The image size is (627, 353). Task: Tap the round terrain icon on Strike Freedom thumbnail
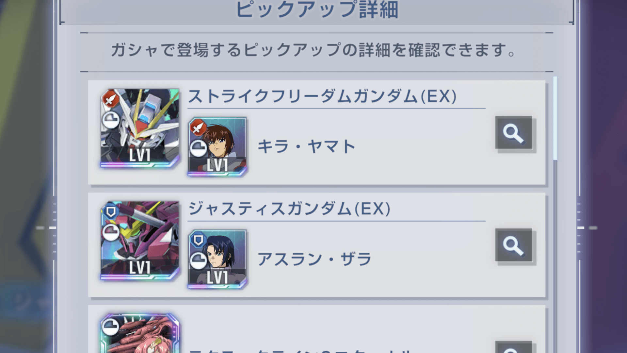111,120
